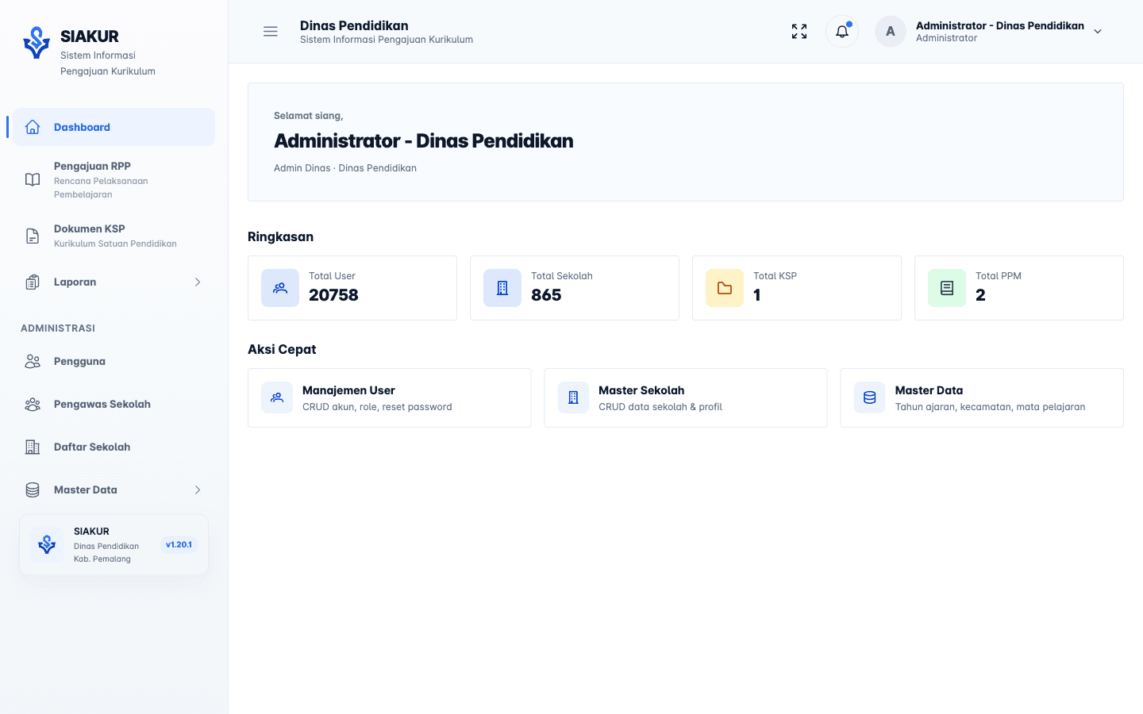
Task: Open the Administrator account dropdown arrow
Action: (x=1098, y=32)
